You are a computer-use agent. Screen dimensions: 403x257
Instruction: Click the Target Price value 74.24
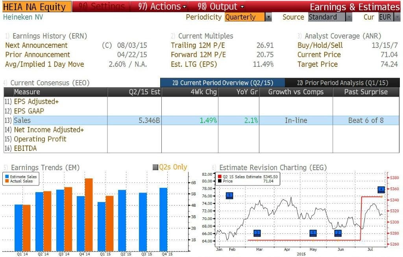pyautogui.click(x=389, y=64)
